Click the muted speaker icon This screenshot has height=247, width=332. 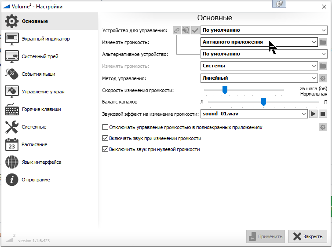coord(186,30)
